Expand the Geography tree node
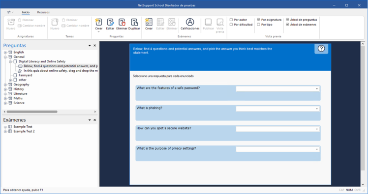 point(5,84)
